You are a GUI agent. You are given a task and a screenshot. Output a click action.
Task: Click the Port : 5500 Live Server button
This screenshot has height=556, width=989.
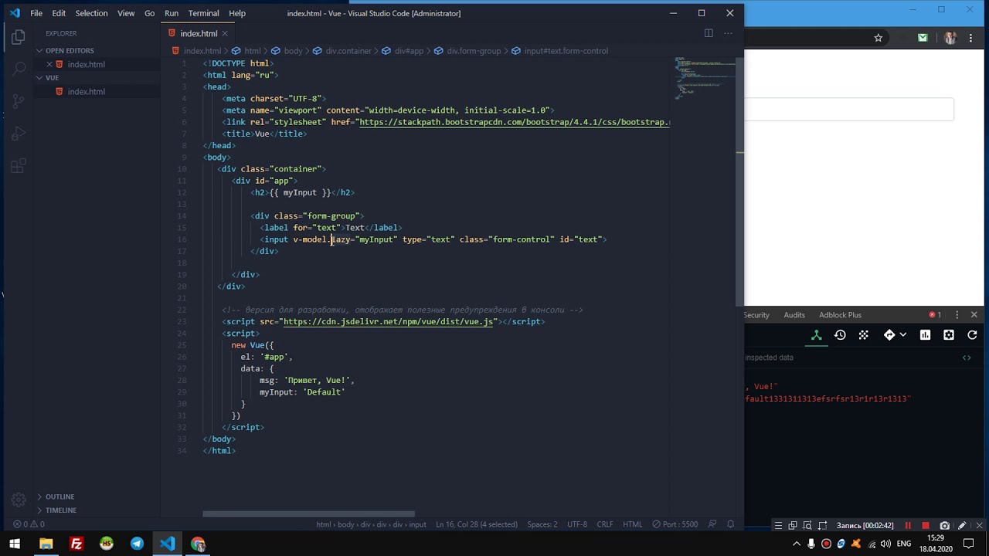[x=675, y=524]
